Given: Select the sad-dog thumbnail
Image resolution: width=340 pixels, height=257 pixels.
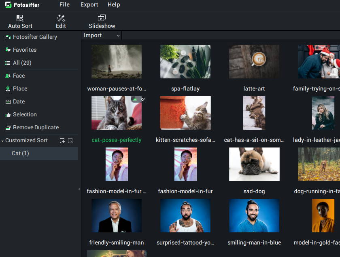Looking at the screenshot, I should [x=254, y=164].
